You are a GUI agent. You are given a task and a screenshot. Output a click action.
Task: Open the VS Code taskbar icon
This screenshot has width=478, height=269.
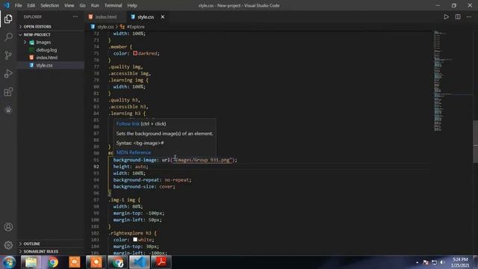pos(140,262)
